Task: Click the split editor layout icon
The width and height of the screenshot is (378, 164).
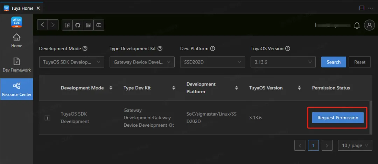Action: (362, 8)
